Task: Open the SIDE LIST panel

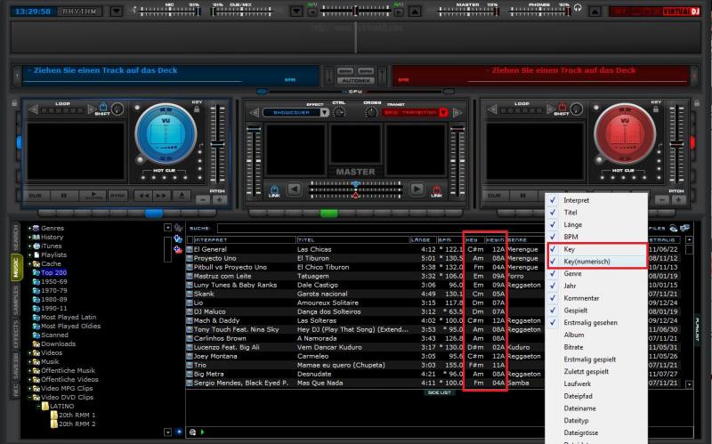Action: click(x=439, y=392)
